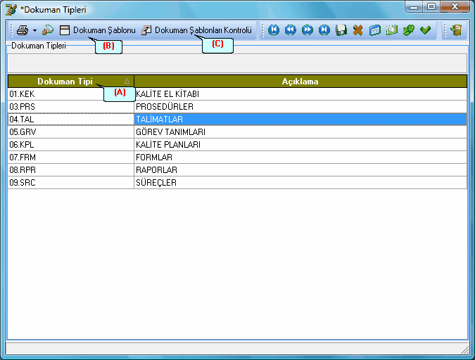This screenshot has height=360, width=475.
Task: Go to the next record
Action: pyautogui.click(x=307, y=30)
